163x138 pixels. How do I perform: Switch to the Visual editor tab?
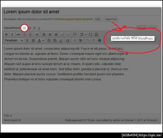142,28
